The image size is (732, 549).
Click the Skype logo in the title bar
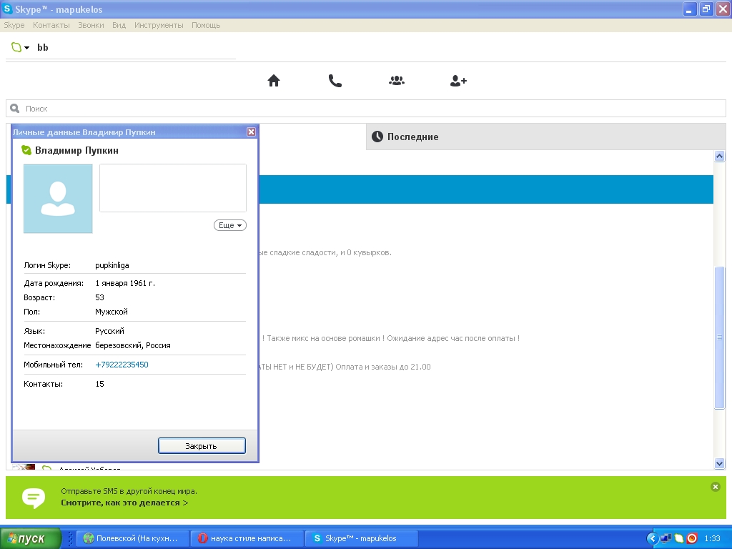[7, 9]
